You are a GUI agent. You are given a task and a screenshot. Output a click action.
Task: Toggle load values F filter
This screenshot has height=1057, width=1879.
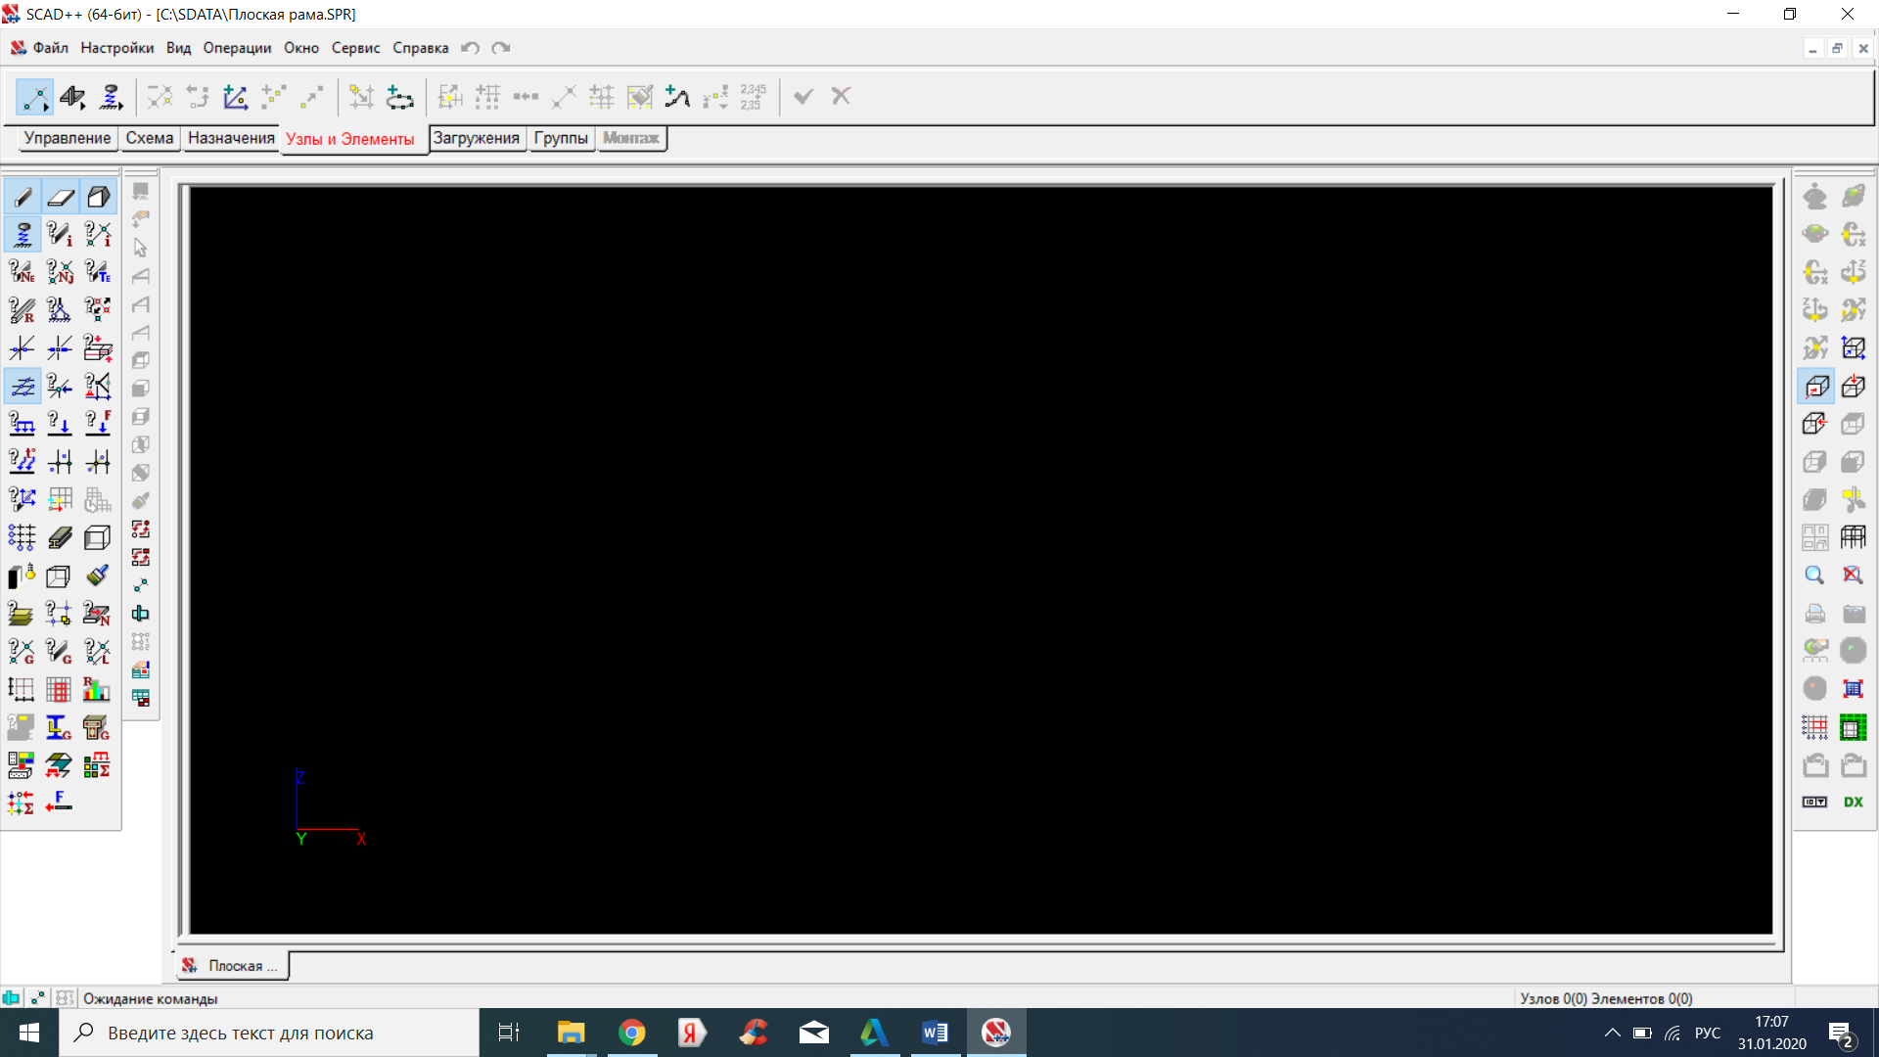98,424
